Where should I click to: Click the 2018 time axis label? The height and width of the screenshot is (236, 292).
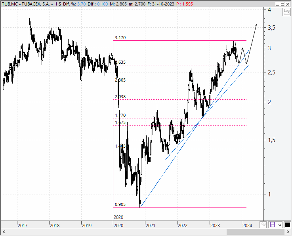55,226
